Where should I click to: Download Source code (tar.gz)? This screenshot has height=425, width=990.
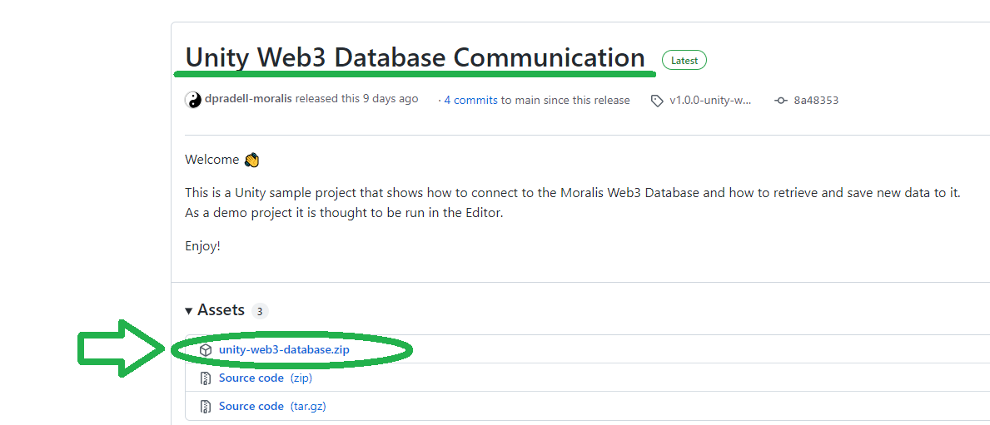coord(272,406)
